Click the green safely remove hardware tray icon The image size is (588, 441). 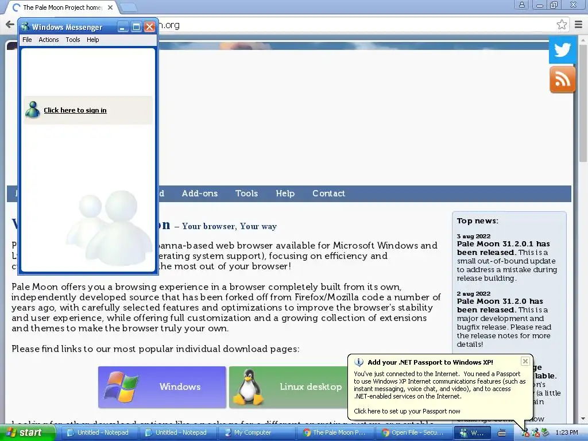click(x=545, y=433)
